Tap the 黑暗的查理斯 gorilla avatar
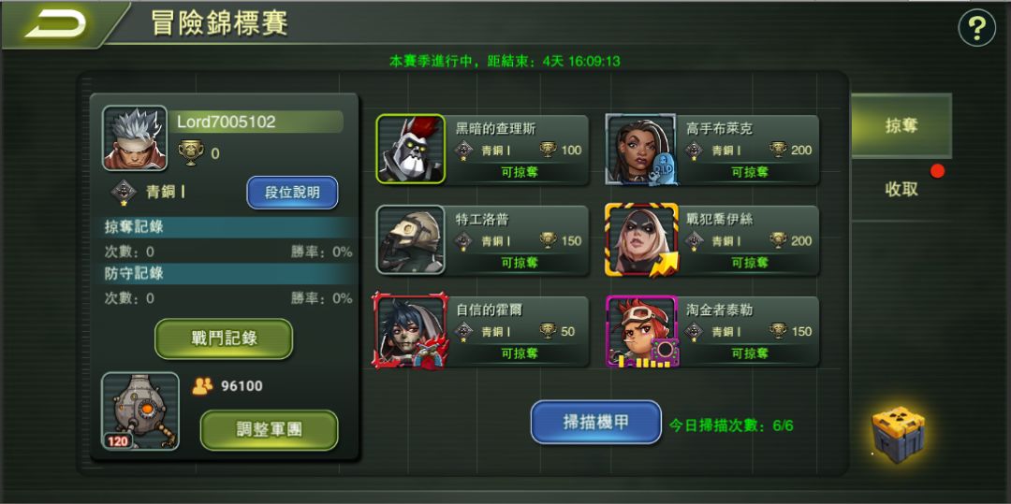The height and width of the screenshot is (504, 1011). pos(411,150)
